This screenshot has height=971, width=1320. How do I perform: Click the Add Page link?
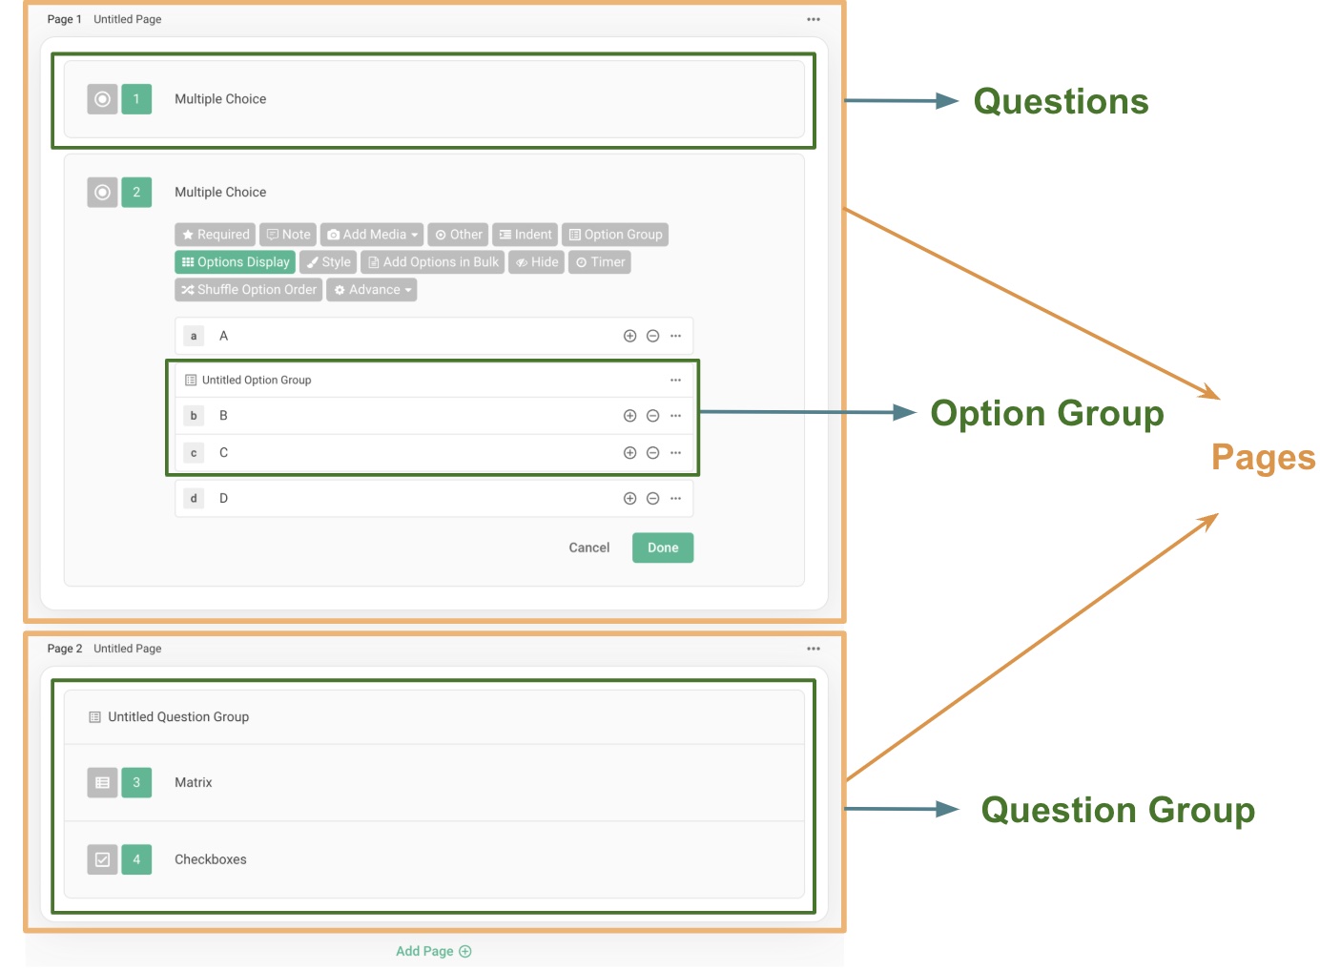point(434,950)
